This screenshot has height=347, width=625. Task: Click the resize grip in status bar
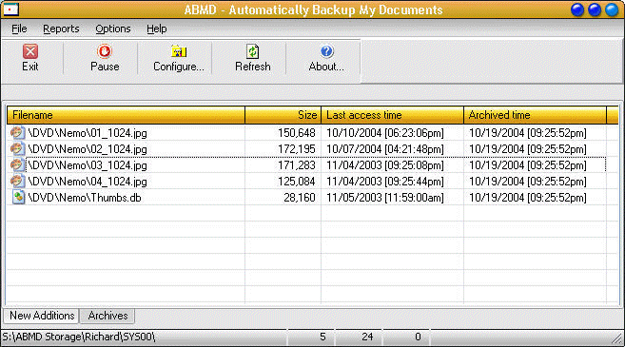click(x=617, y=337)
